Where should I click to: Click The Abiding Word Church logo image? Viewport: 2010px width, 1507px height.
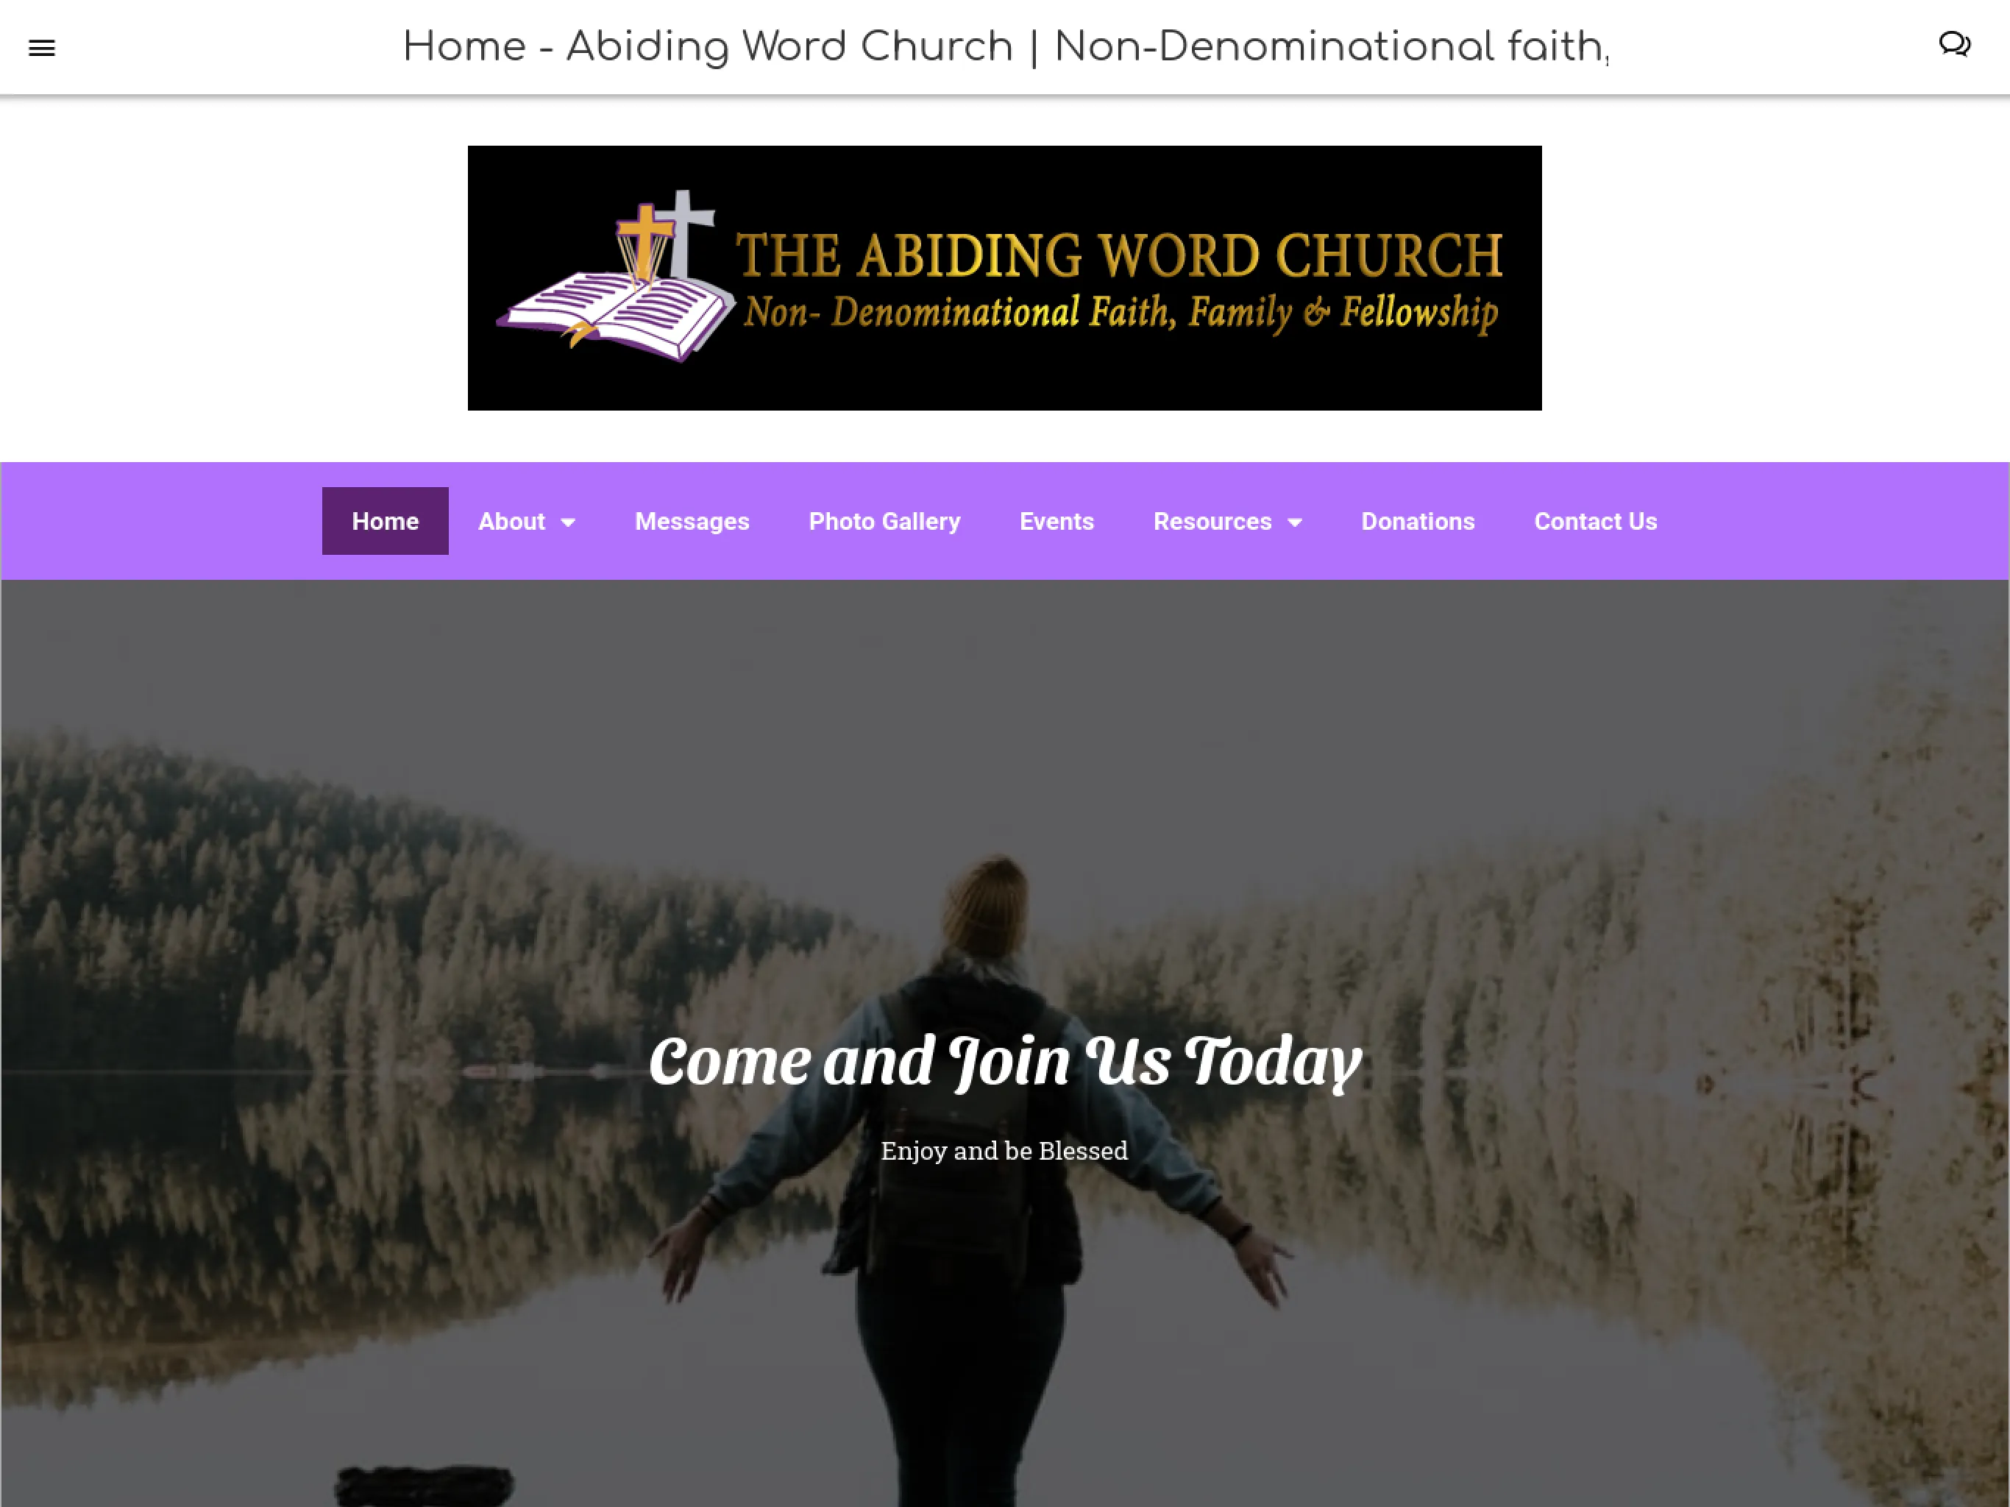(1005, 277)
